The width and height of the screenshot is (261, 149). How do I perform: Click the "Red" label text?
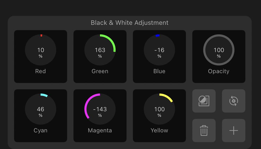tap(41, 71)
